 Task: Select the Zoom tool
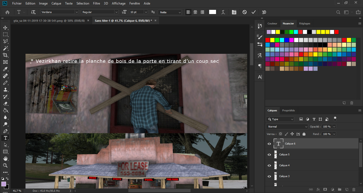5,165
